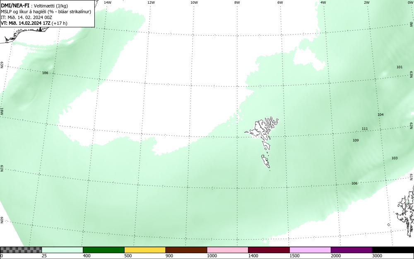Click the 'DMI/NEA-FI' title text
Screen dimensions: 414x259
coord(15,5)
